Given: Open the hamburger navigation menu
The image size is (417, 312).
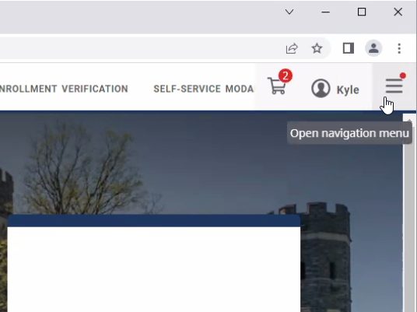Looking at the screenshot, I should 394,86.
